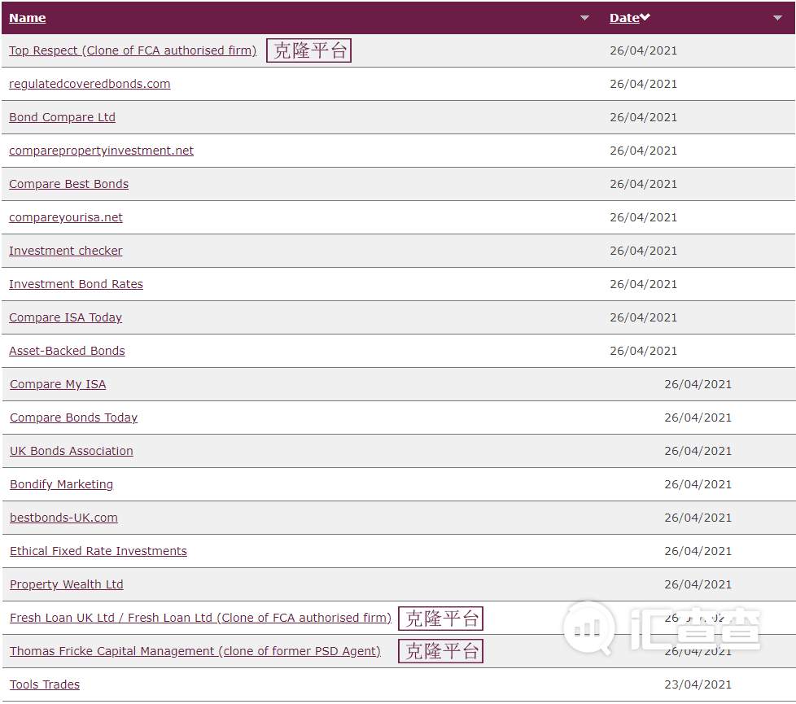This screenshot has width=796, height=704.
Task: Open the Date column filter dropdown arrow
Action: (777, 18)
